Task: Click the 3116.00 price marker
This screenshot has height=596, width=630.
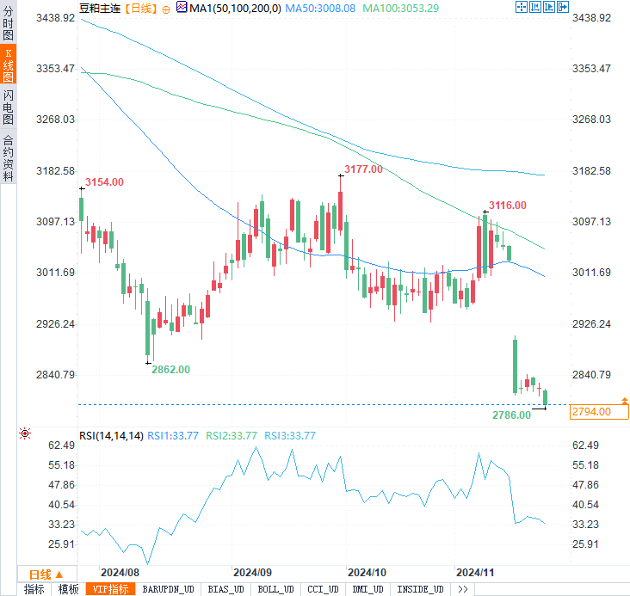Action: [x=508, y=206]
